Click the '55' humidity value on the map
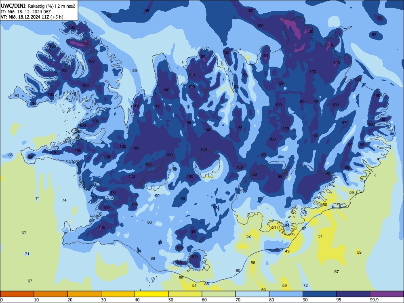 181,278
